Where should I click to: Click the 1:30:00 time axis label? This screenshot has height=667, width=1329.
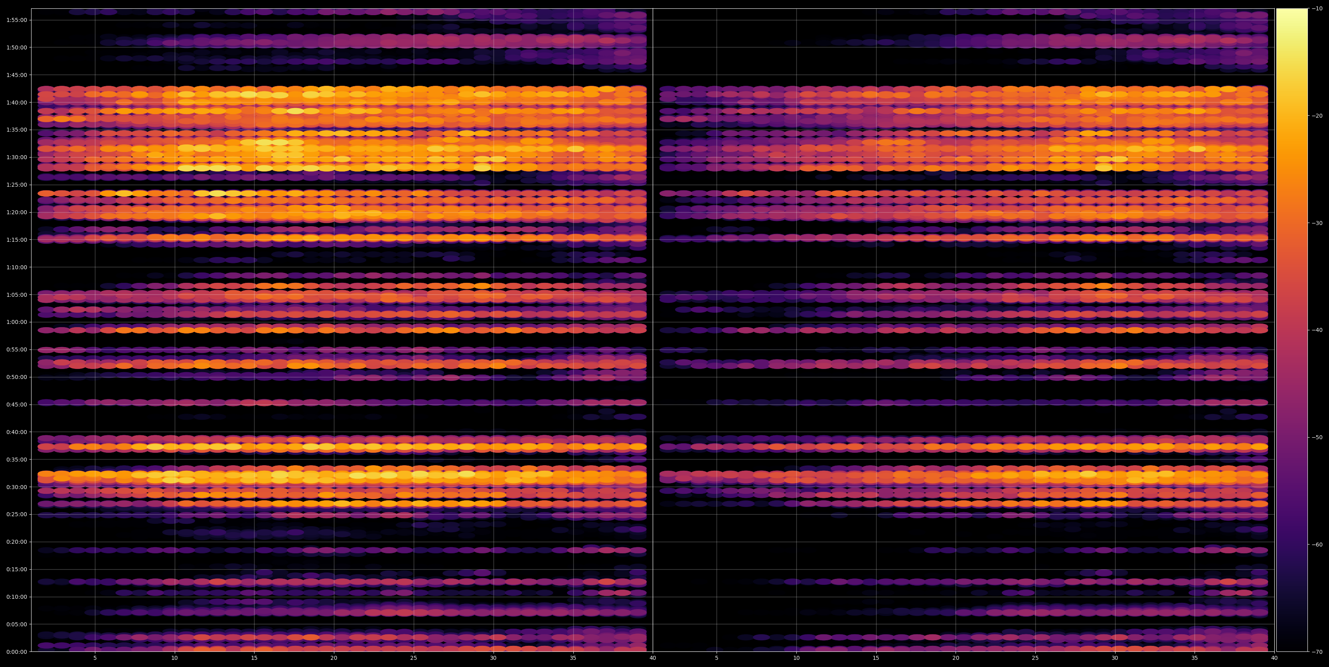pyautogui.click(x=16, y=157)
